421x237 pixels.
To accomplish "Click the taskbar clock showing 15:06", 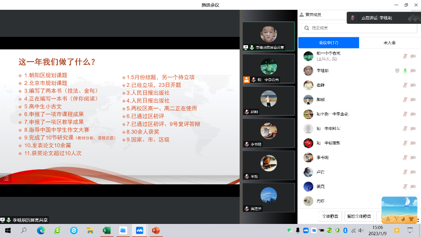I will [x=377, y=230].
